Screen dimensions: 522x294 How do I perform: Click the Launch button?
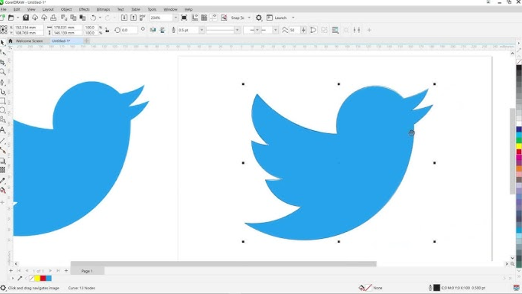[x=277, y=18]
